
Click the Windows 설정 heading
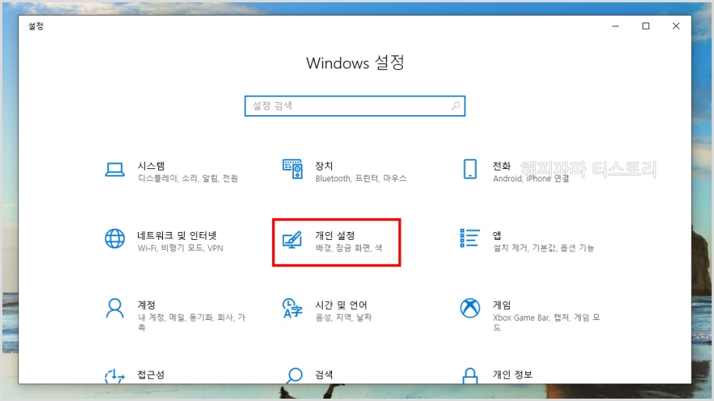(355, 63)
